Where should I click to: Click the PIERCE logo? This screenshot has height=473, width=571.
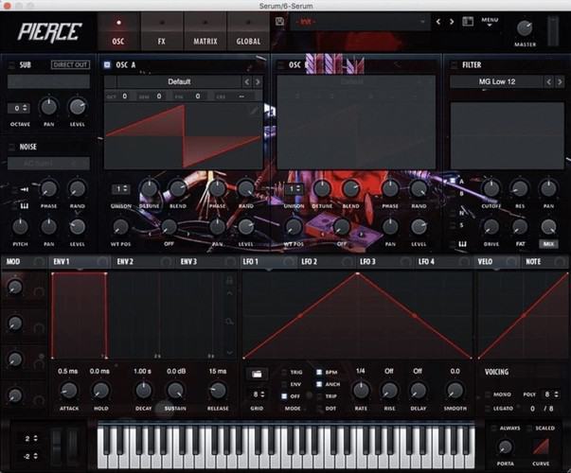click(x=49, y=32)
